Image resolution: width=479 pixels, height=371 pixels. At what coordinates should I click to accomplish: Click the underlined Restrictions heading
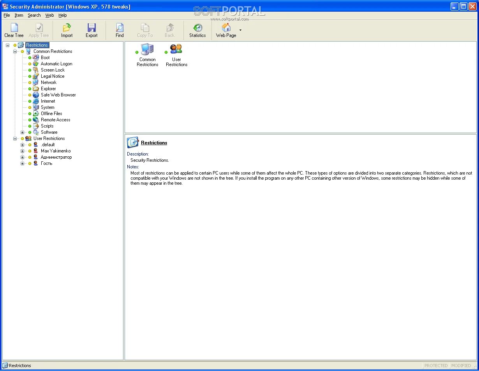[154, 143]
